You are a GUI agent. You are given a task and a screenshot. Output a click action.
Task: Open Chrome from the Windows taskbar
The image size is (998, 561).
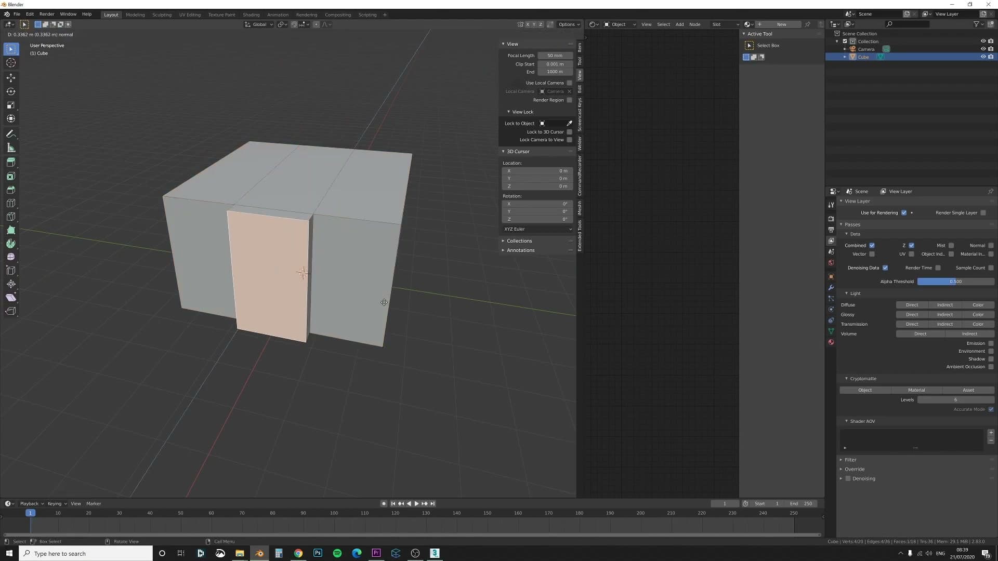tap(298, 553)
